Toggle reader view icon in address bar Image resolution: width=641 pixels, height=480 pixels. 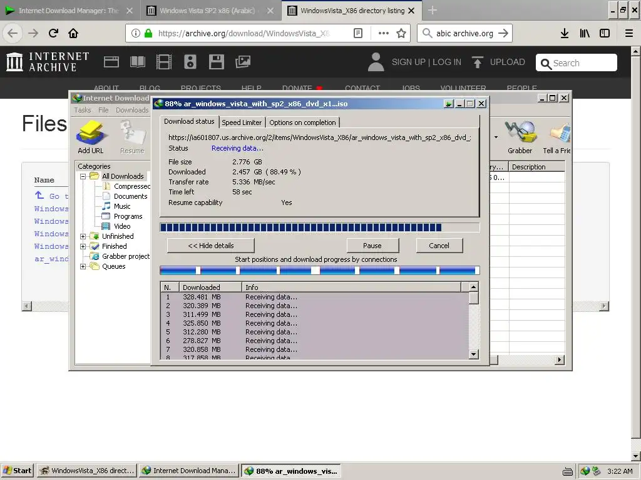coord(357,33)
